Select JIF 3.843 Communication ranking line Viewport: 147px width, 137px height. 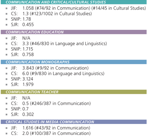point(50,68)
